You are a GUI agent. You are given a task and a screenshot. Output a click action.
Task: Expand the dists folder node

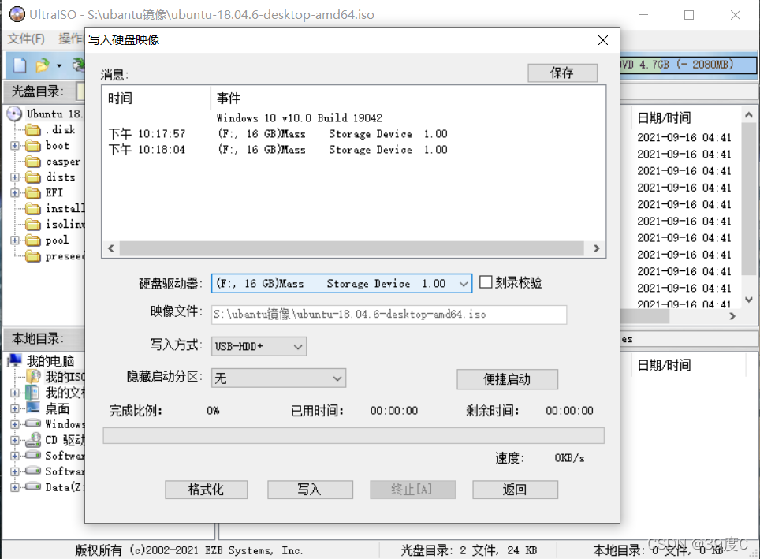[x=15, y=177]
